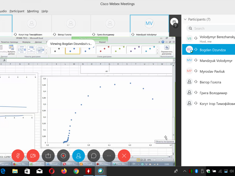Change video layout with grid icon
This screenshot has width=235, height=176.
(174, 22)
